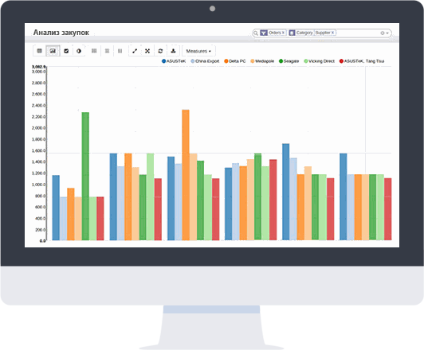Viewport: 424px width, 350px height.
Task: Click the download export icon
Action: (x=173, y=51)
